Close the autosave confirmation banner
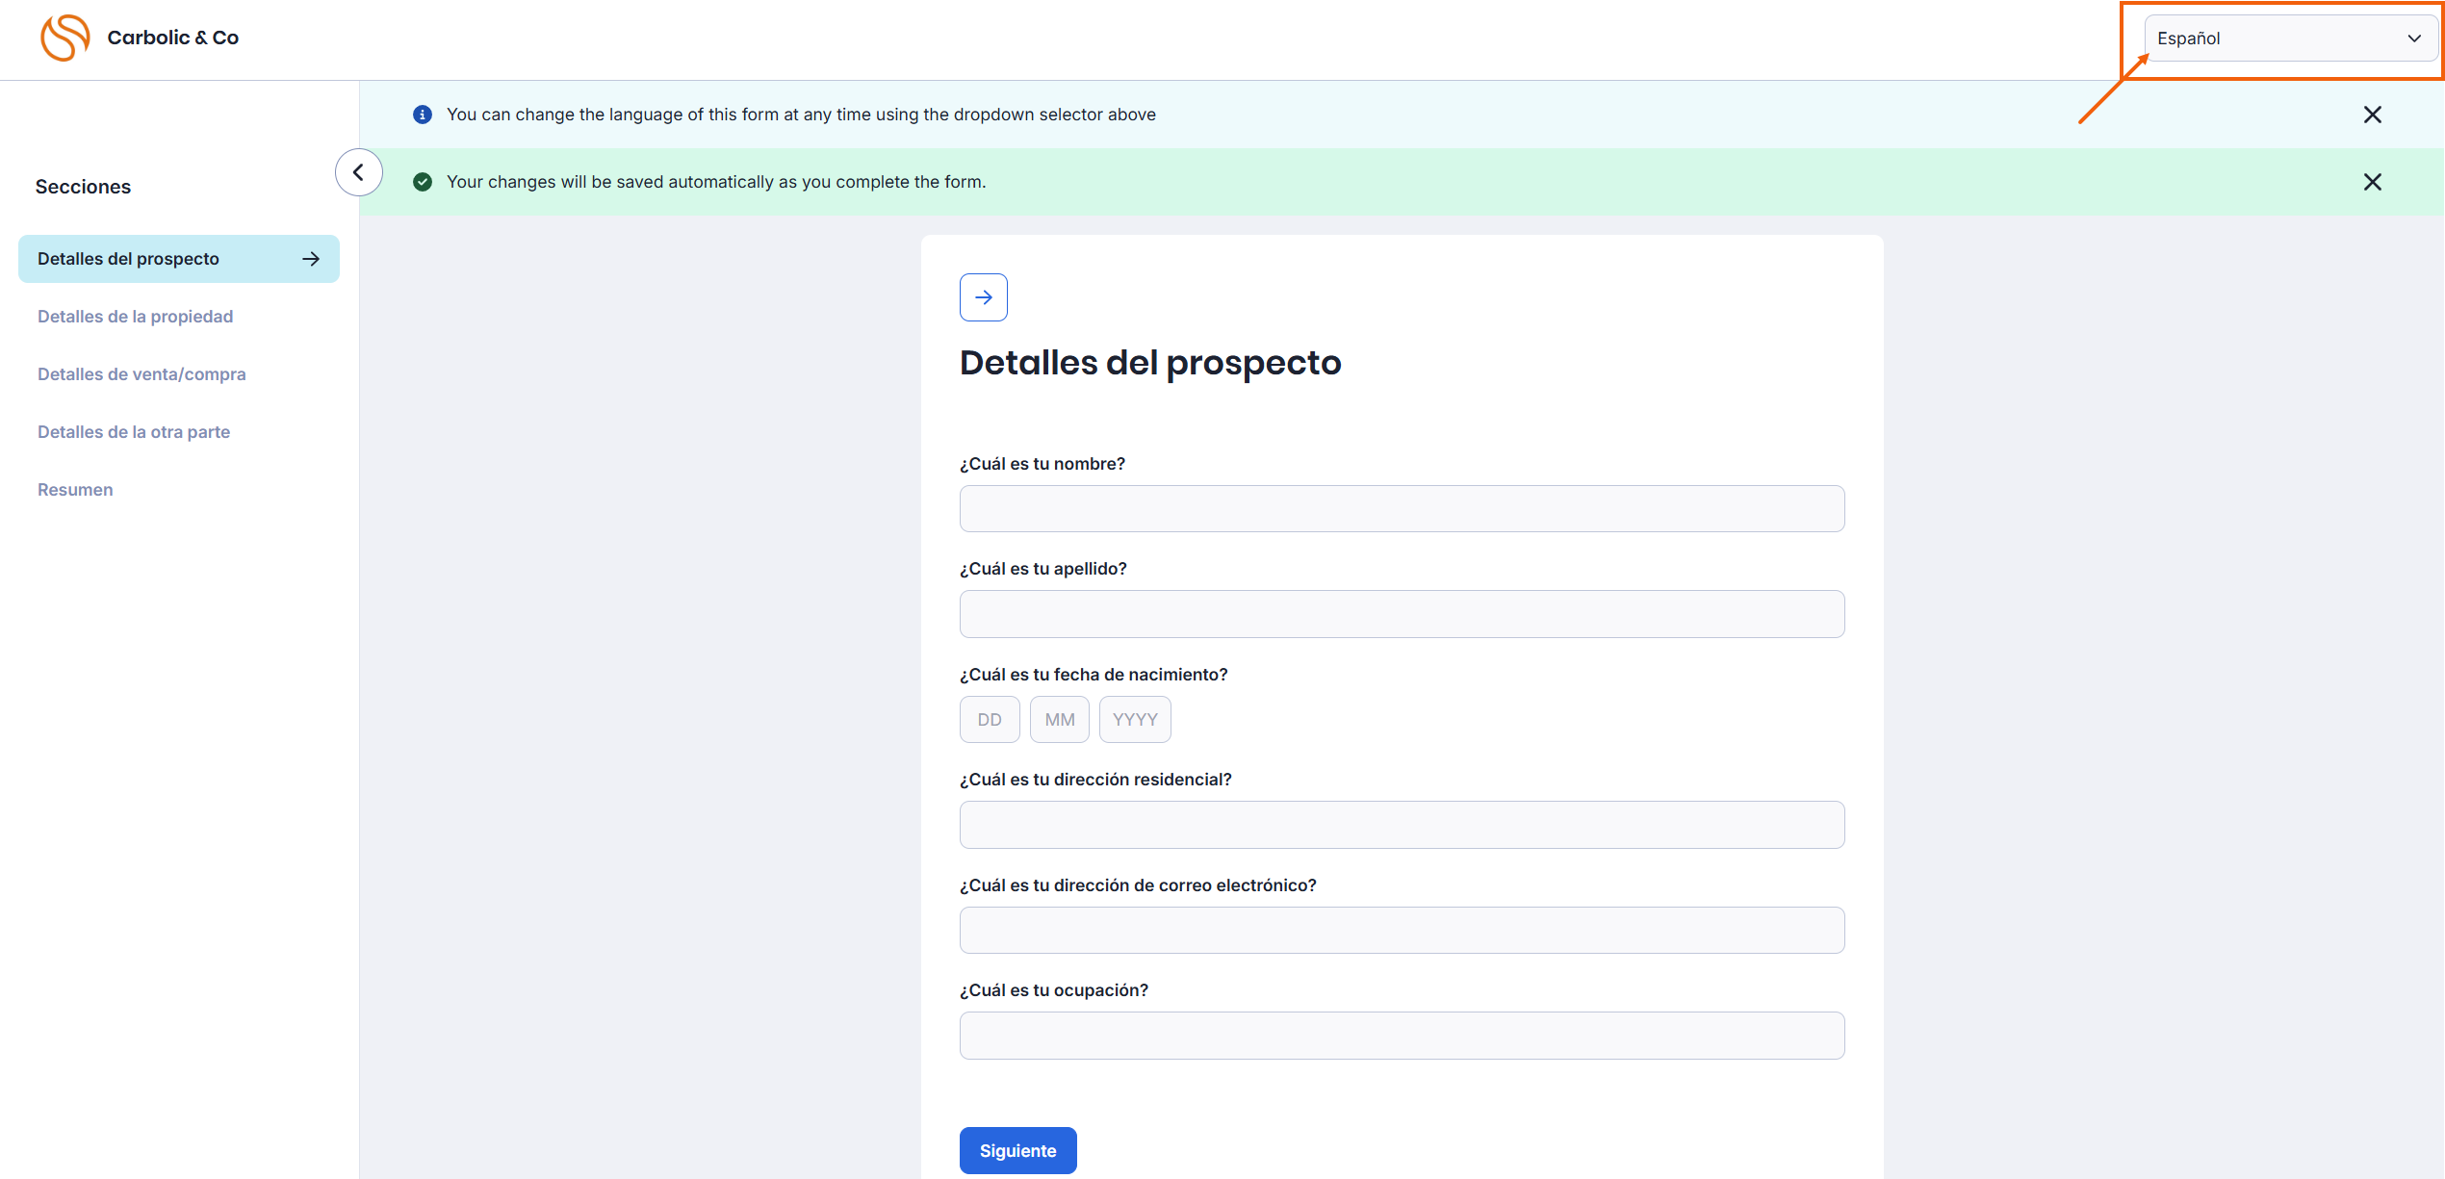 click(x=2372, y=182)
